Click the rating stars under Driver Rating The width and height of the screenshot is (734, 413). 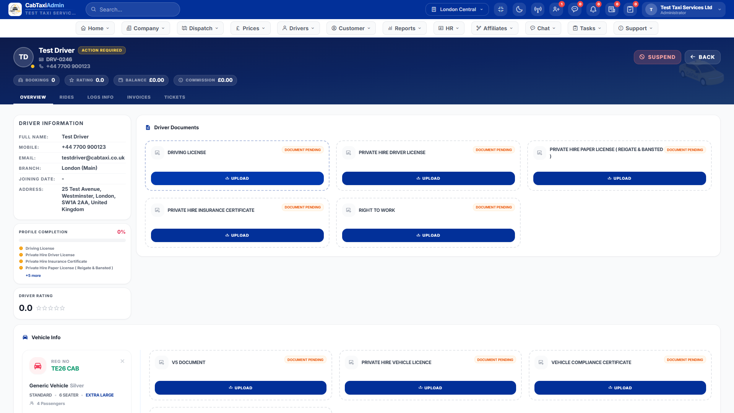50,308
